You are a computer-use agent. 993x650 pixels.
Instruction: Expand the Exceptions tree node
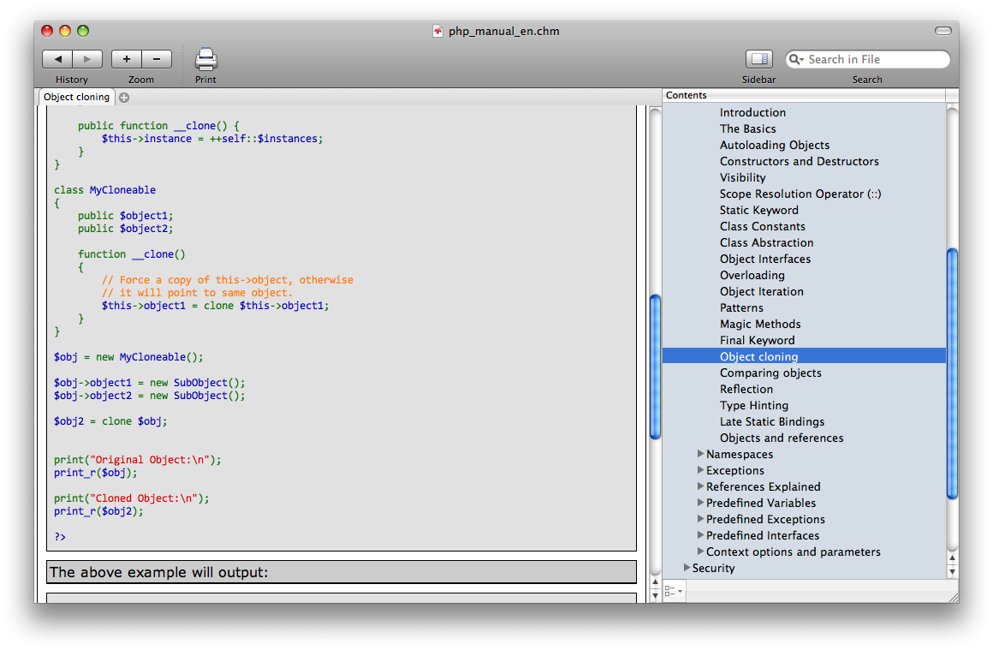tap(701, 470)
